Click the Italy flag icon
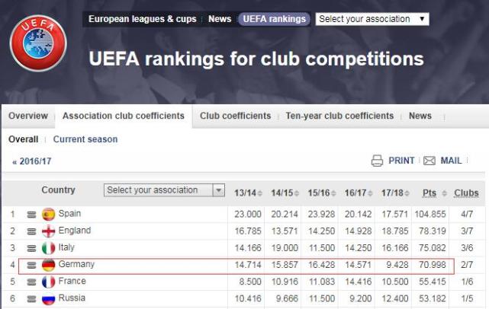The image size is (489, 309). click(x=49, y=248)
